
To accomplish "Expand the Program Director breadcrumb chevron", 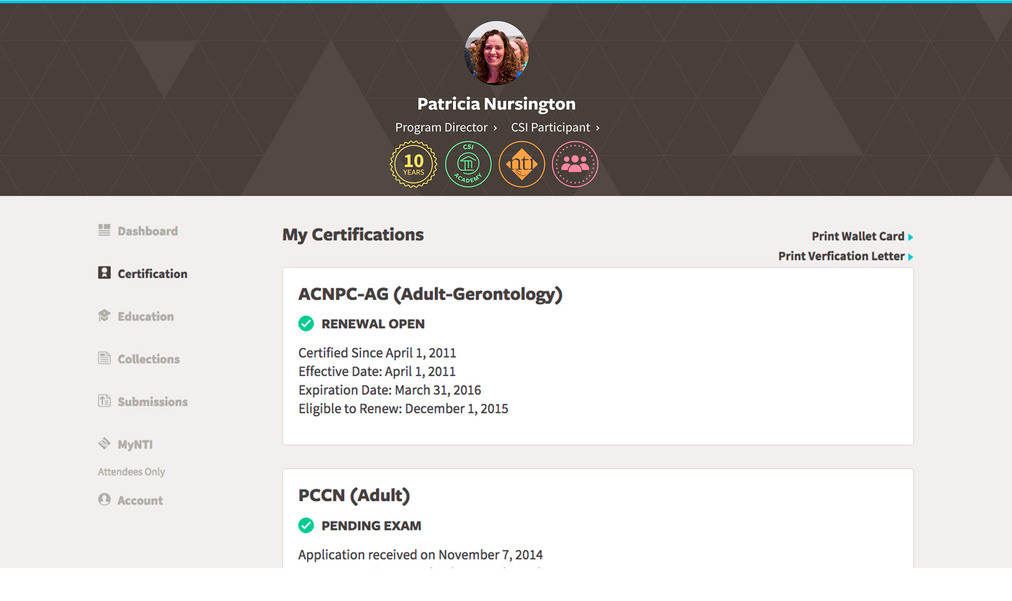I will [495, 128].
